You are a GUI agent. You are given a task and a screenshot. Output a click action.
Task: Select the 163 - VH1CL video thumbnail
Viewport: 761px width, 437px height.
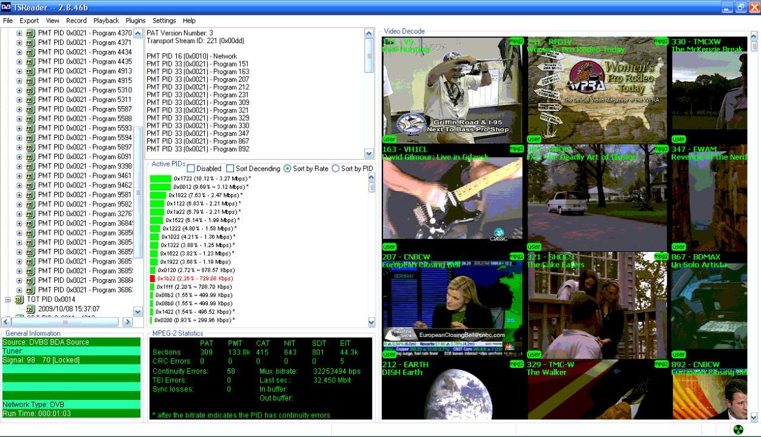coord(452,197)
